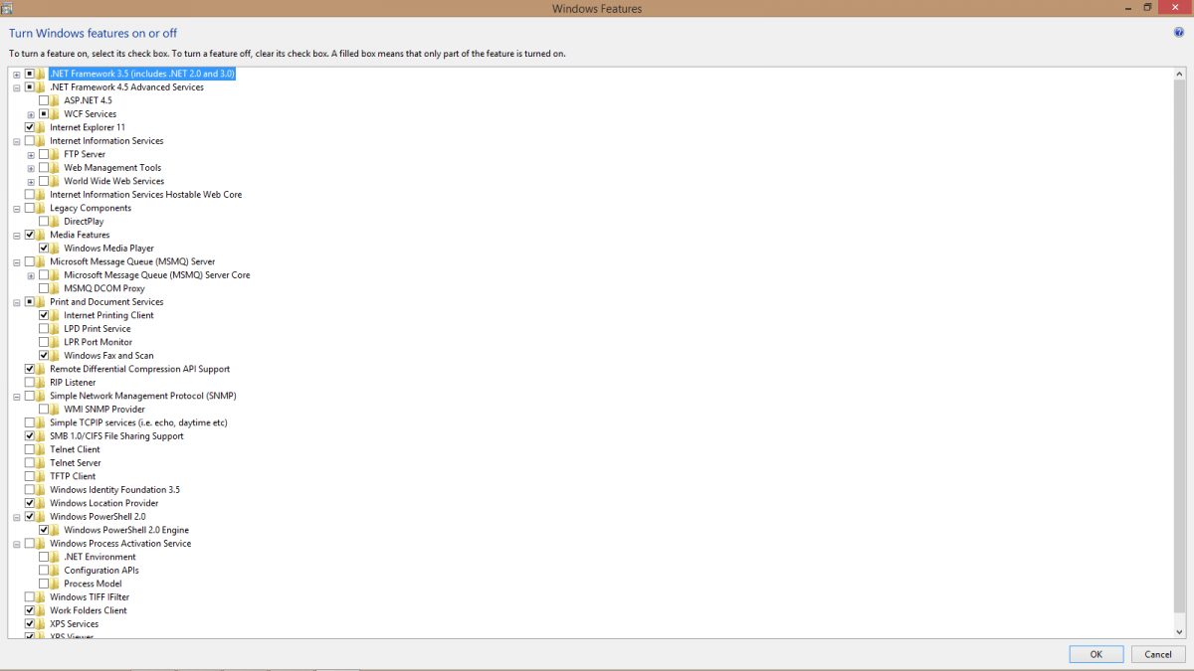Screen dimensions: 1194x671
Task: Tick the LPD Print Service checkbox
Action: coord(44,329)
